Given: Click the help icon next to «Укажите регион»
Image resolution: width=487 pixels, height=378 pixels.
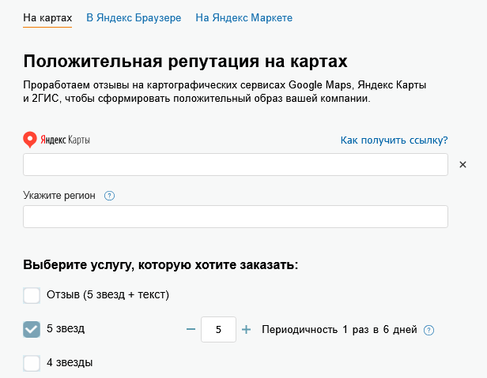Looking at the screenshot, I should 109,196.
